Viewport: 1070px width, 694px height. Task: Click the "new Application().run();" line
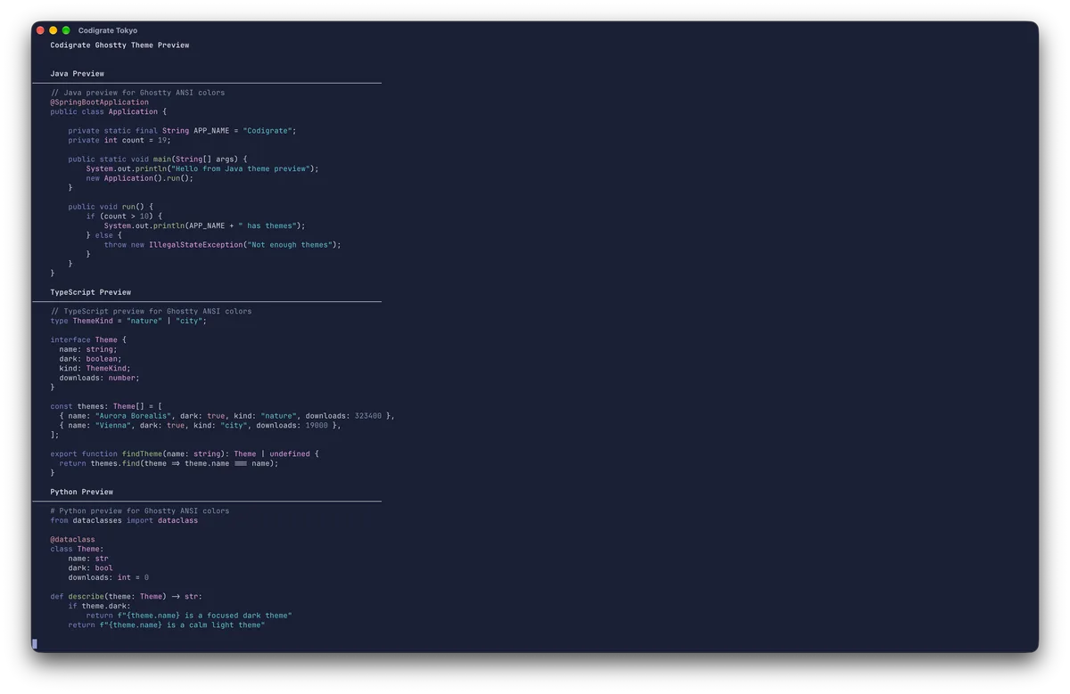tap(140, 178)
